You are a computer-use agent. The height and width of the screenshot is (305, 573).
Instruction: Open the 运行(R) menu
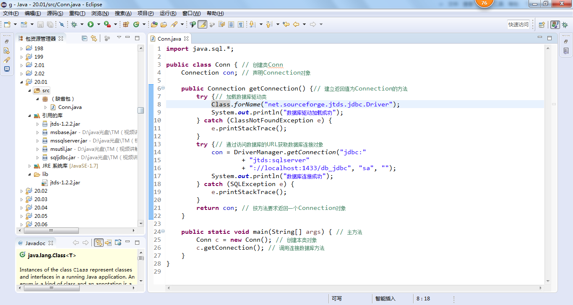pyautogui.click(x=168, y=13)
